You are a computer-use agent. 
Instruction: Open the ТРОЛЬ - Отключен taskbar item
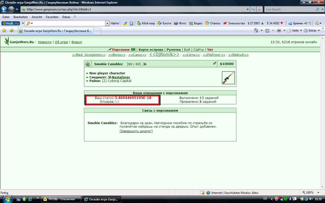click(61, 199)
